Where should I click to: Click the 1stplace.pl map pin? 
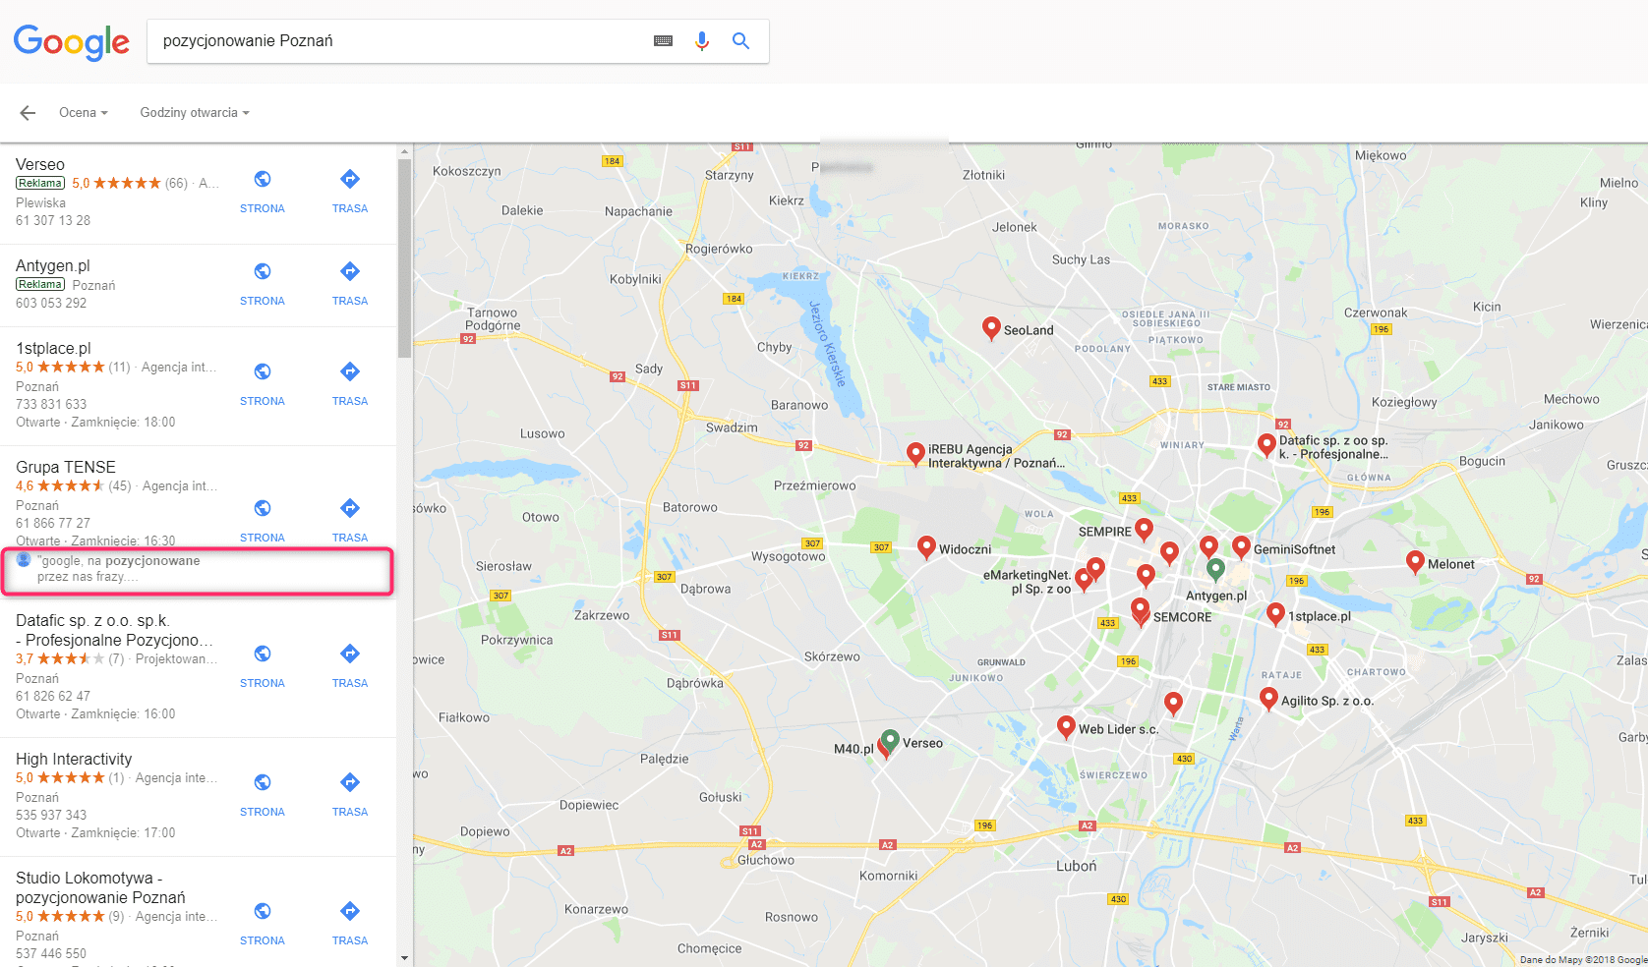click(1275, 615)
